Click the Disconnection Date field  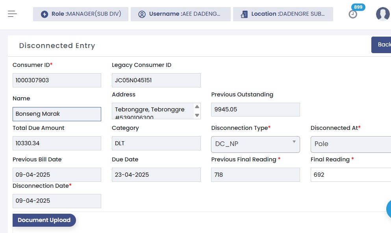[57, 201]
